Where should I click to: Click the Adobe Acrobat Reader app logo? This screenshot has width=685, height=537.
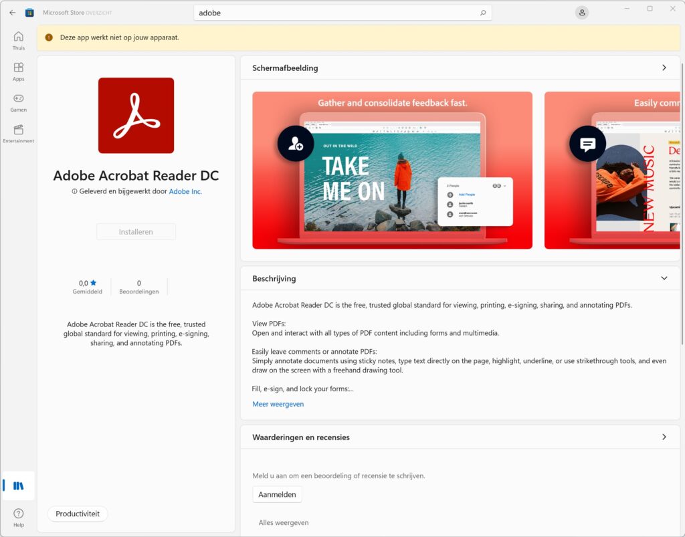136,115
